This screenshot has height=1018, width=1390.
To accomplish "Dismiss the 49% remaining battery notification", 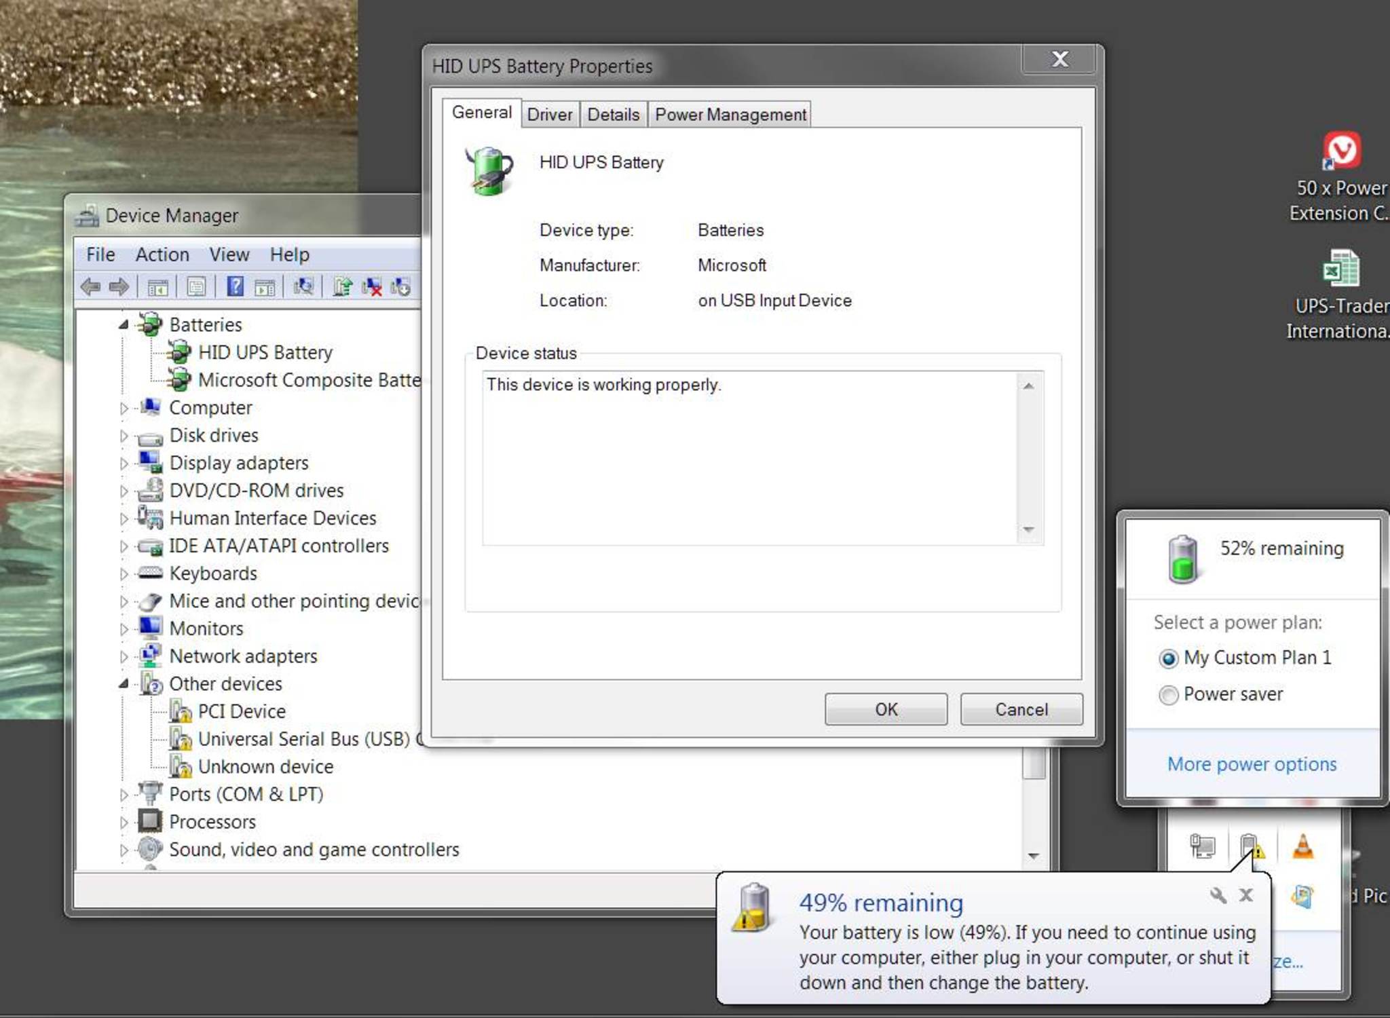I will coord(1246,895).
